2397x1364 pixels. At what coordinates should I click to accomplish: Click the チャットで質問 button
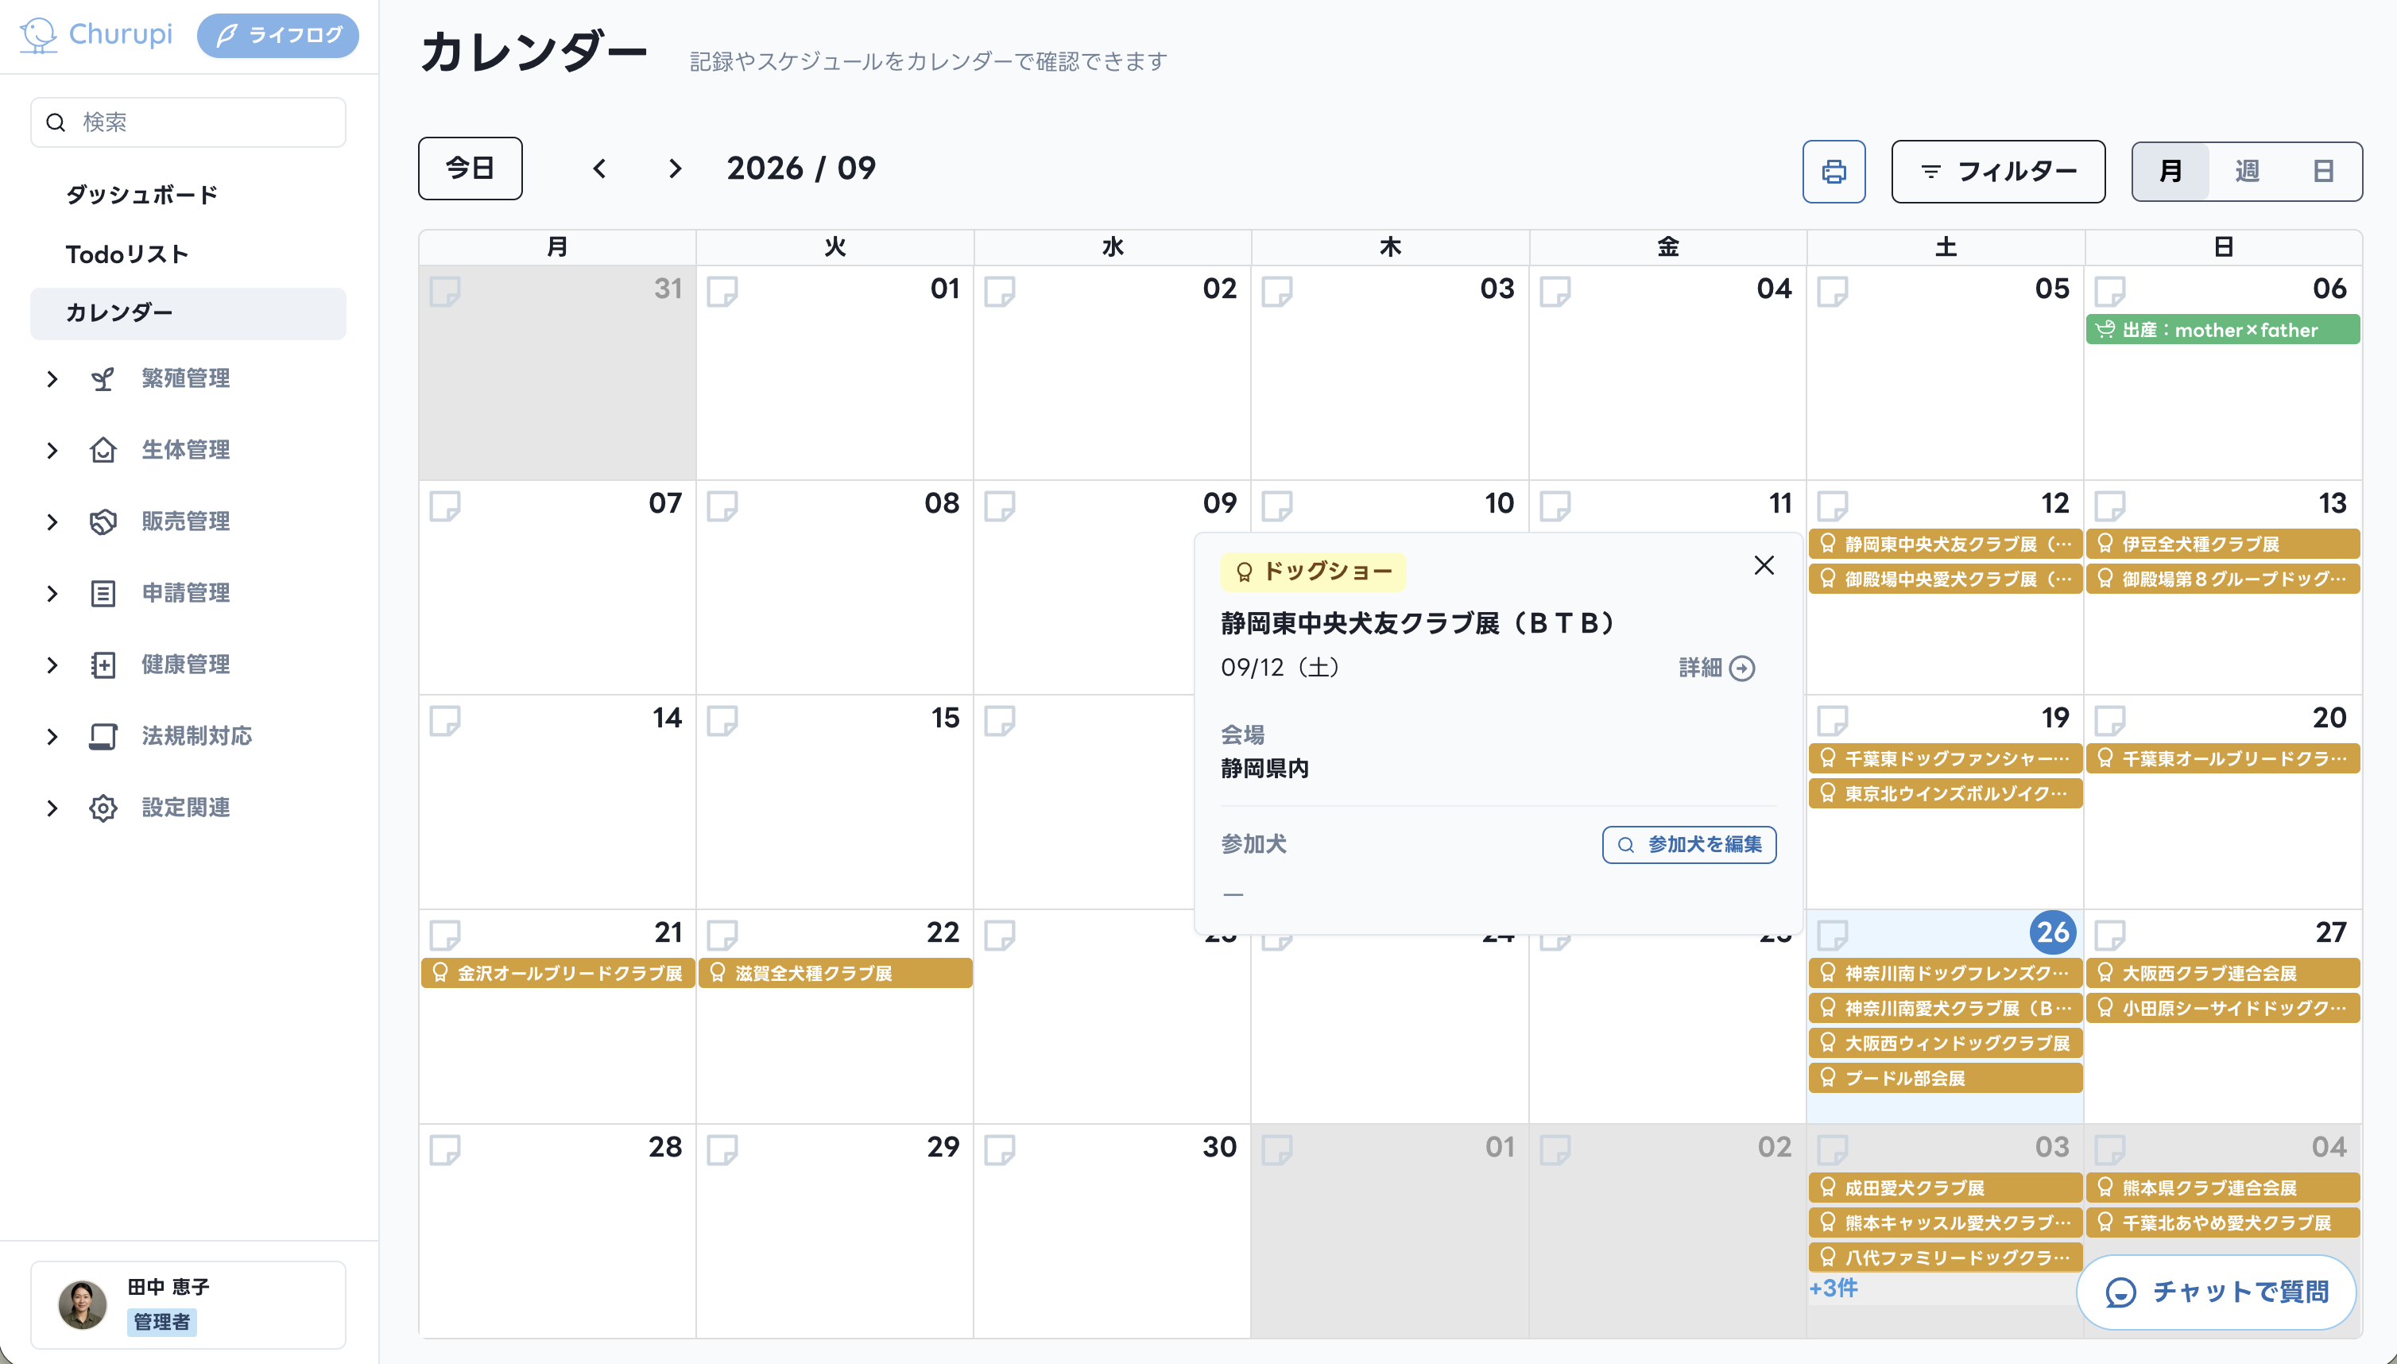2217,1292
